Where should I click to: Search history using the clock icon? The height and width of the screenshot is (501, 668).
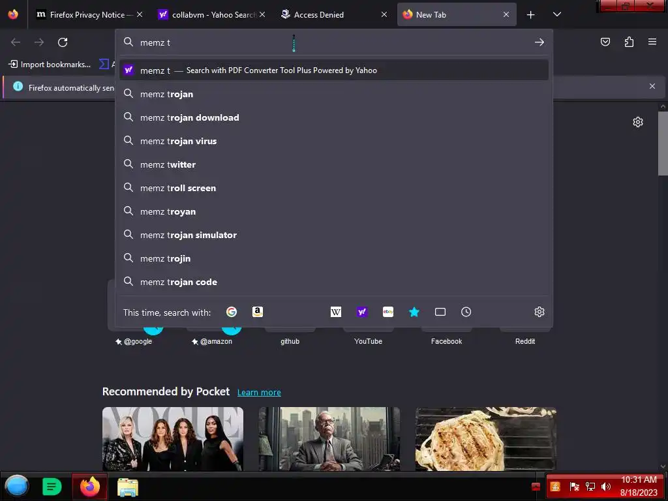[466, 312]
